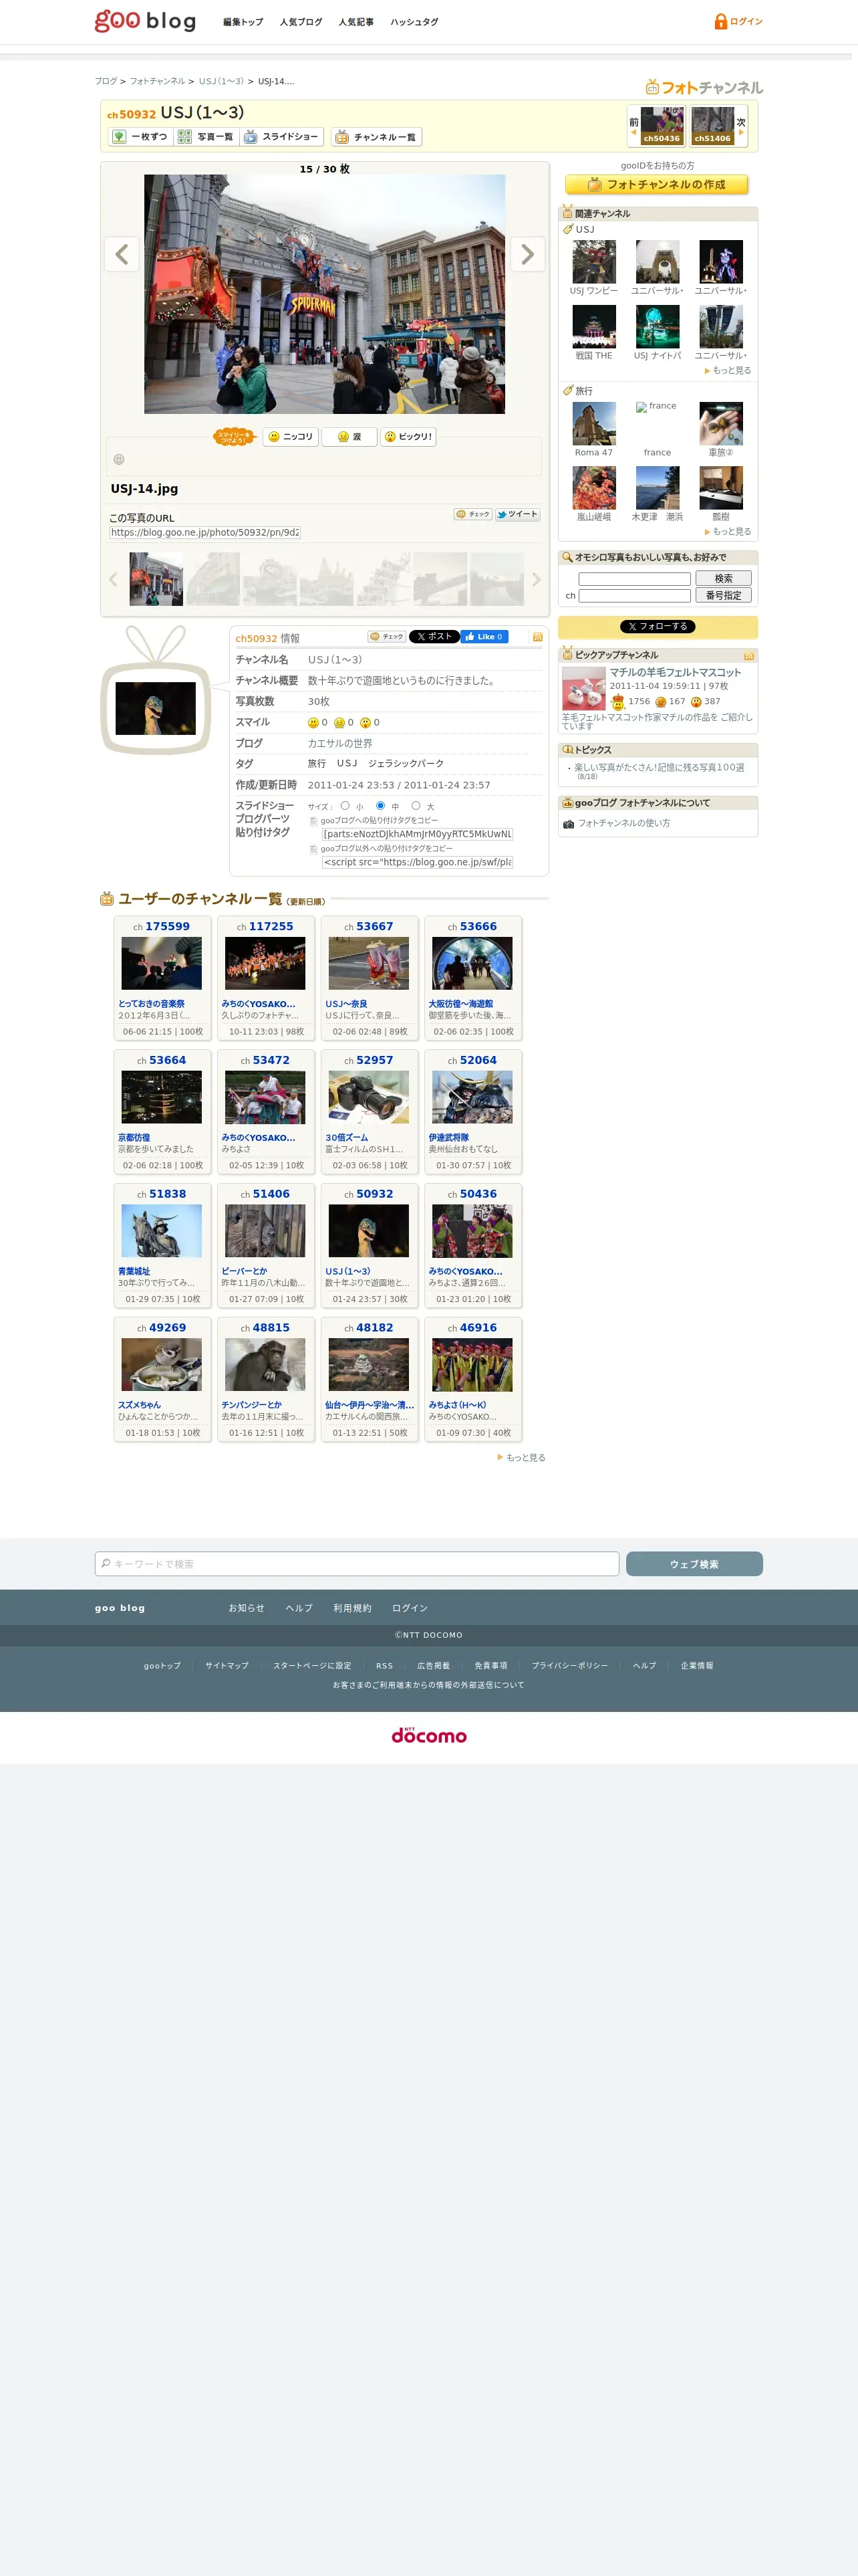The width and height of the screenshot is (858, 2576).
Task: Open Roma 47 related channel thumbnail
Action: tap(593, 424)
